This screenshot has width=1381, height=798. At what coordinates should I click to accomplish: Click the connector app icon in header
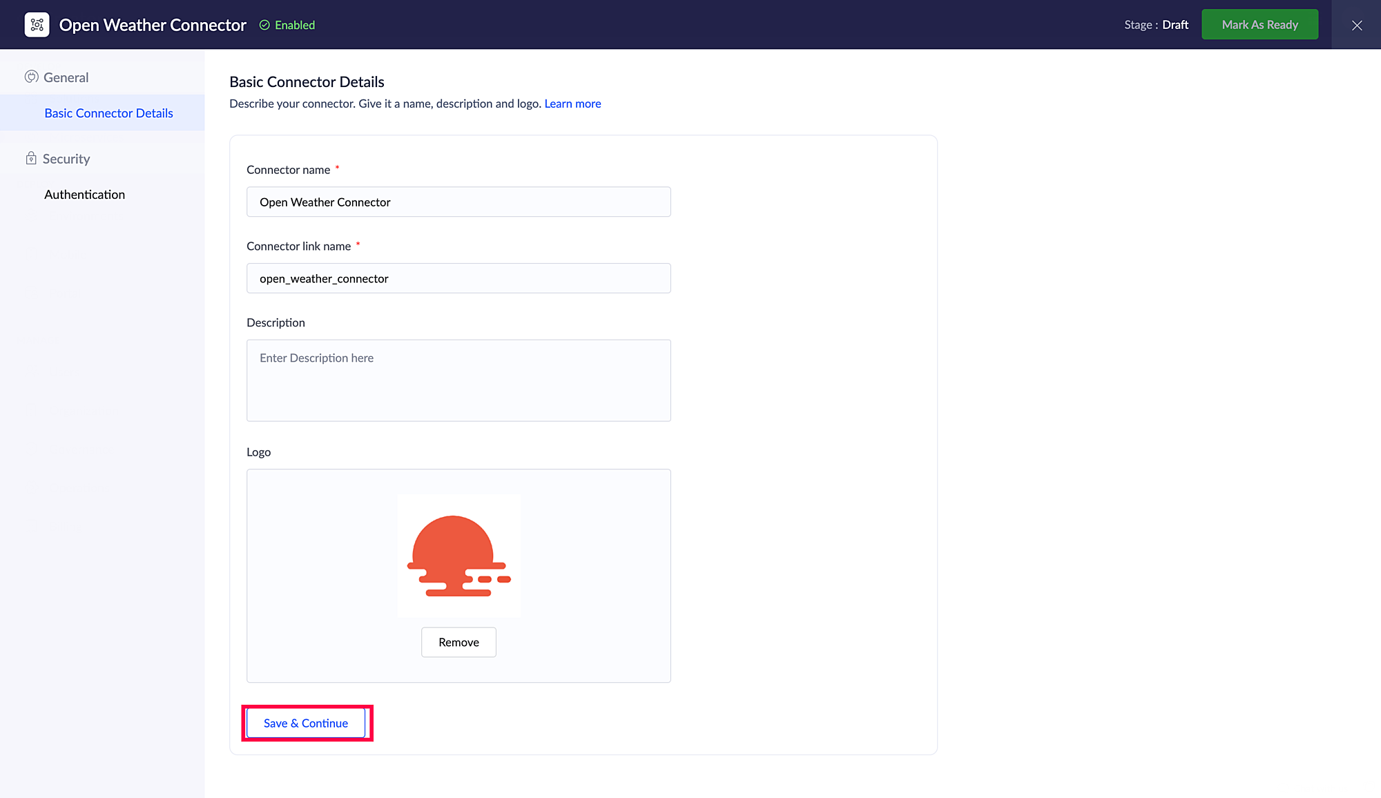[x=37, y=25]
